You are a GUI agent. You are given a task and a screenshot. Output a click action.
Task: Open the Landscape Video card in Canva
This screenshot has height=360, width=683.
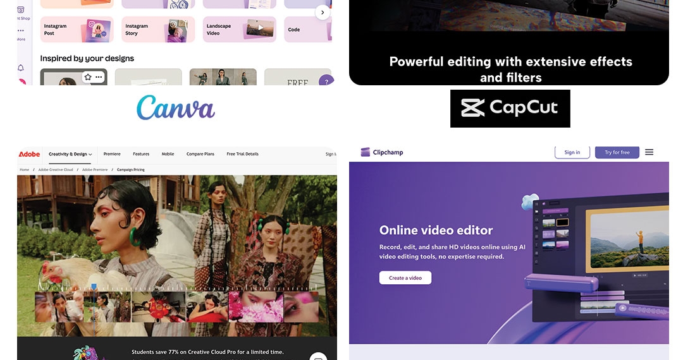tap(240, 30)
